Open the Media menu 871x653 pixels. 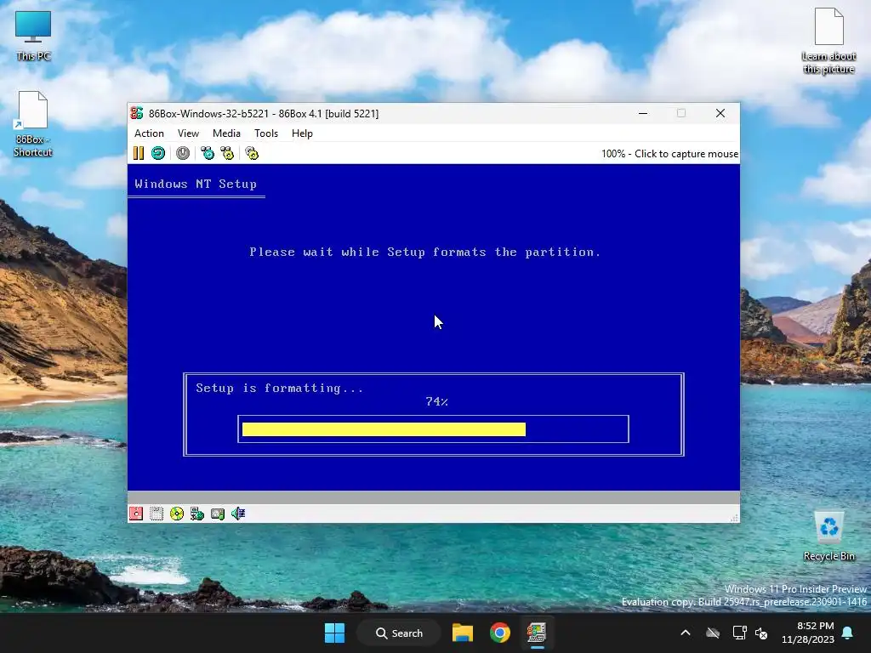pos(226,133)
